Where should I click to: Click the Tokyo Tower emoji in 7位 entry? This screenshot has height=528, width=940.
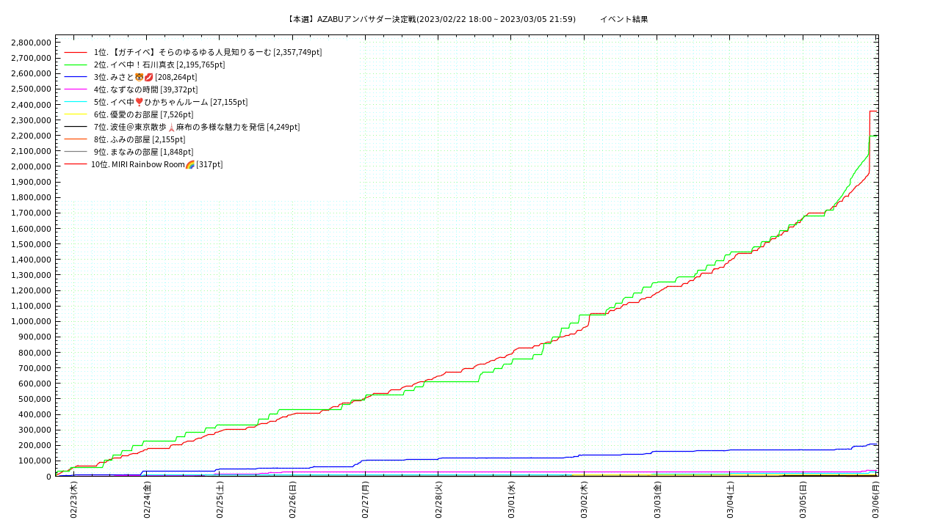[171, 127]
